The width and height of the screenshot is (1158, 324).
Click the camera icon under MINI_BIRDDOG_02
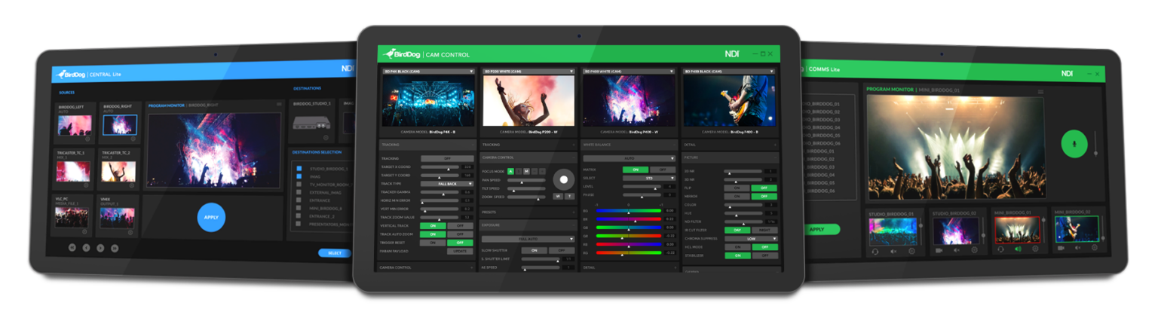tap(1061, 248)
